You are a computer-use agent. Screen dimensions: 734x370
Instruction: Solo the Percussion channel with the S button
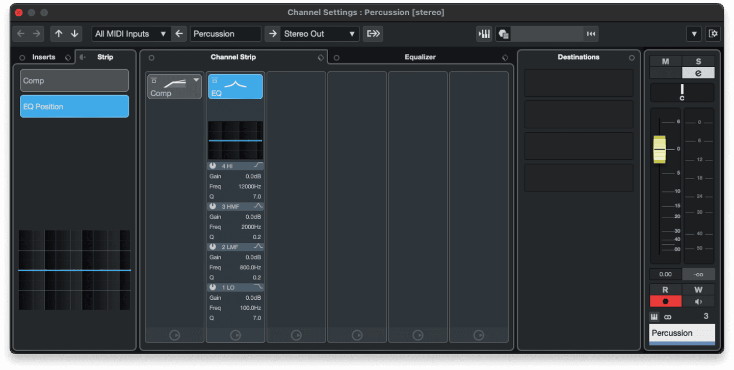[x=698, y=61]
